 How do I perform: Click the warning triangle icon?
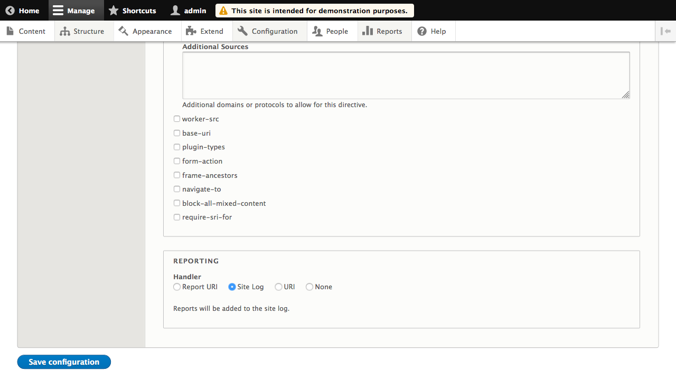point(224,11)
